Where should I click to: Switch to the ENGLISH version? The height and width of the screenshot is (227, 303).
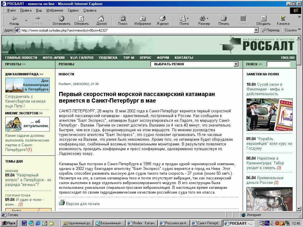point(288,58)
